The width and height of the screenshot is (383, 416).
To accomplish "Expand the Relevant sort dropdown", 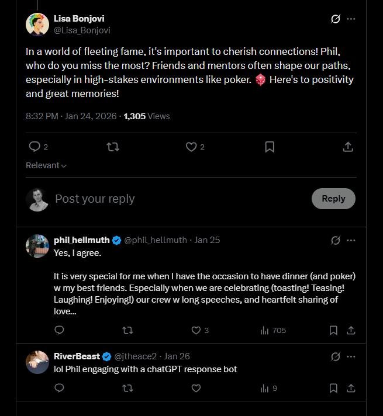I will pos(46,165).
